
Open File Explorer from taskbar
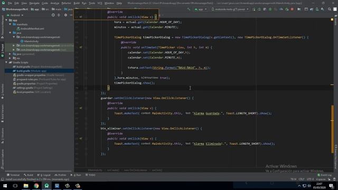(26, 186)
